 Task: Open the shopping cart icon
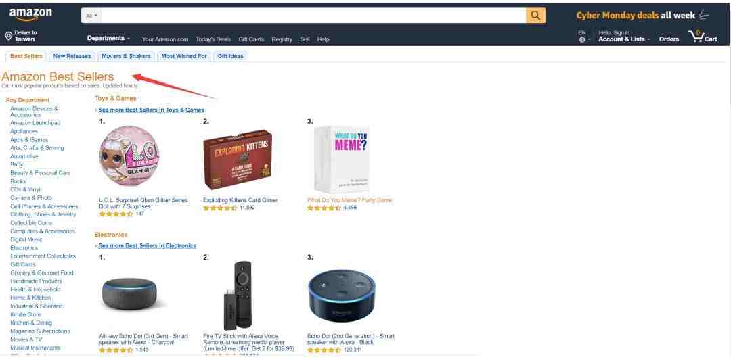pos(703,37)
